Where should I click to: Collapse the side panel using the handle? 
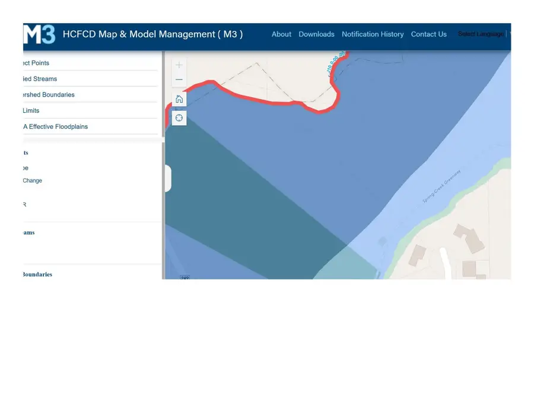click(168, 179)
